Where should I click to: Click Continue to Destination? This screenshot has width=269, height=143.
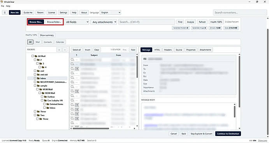[228, 134]
